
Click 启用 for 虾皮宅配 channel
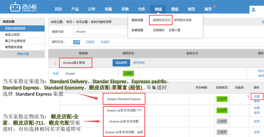(257, 122)
